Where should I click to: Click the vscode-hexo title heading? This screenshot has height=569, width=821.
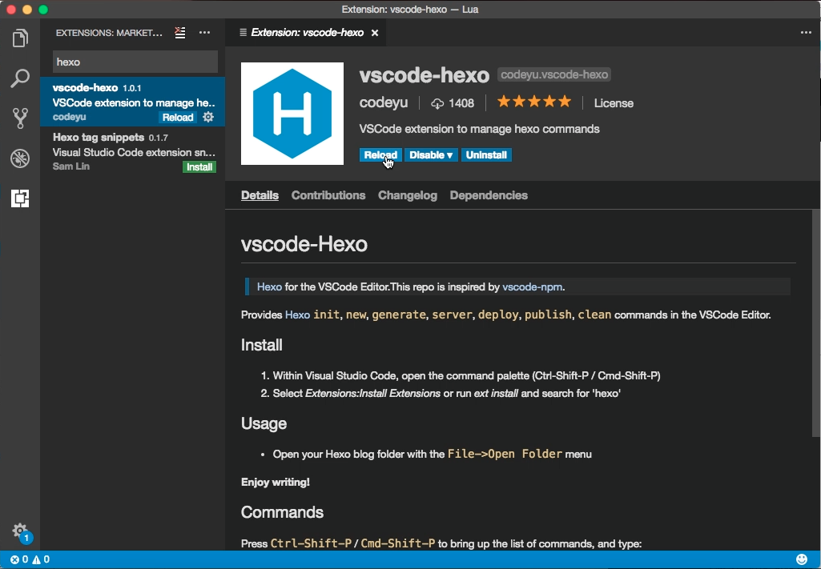point(424,75)
